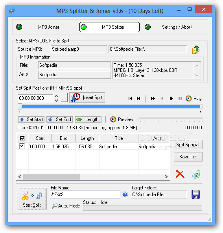Open Split Special options
This screenshot has width=223, height=233.
click(x=188, y=145)
